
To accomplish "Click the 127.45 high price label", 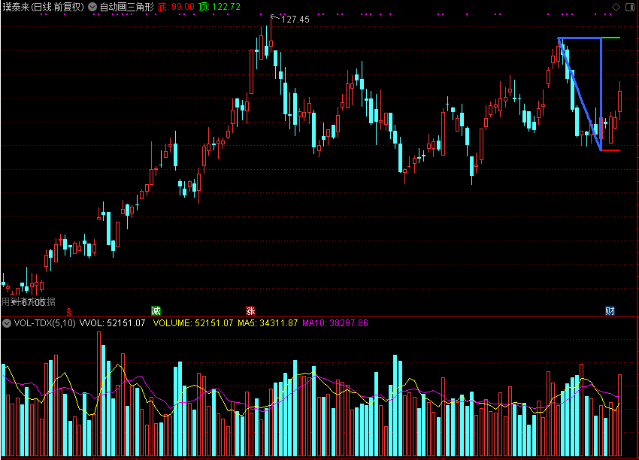I will tap(294, 20).
